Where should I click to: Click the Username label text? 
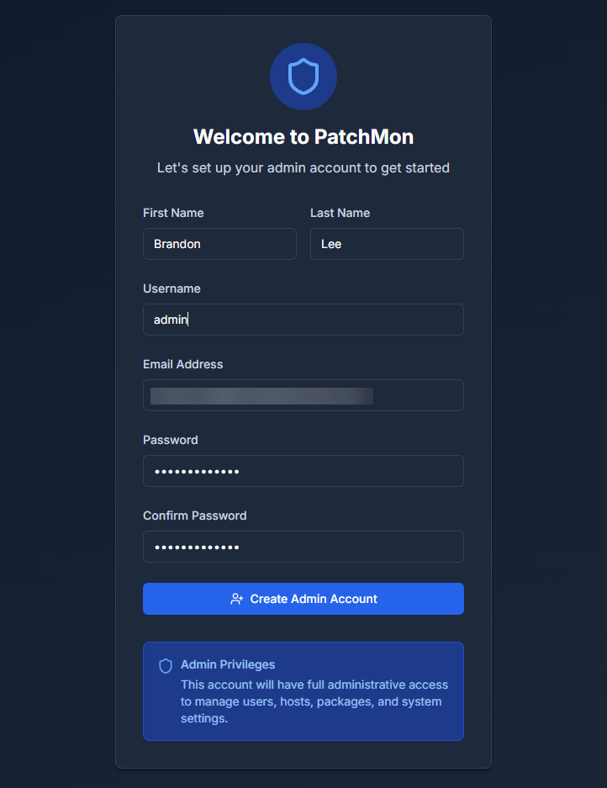(x=172, y=288)
